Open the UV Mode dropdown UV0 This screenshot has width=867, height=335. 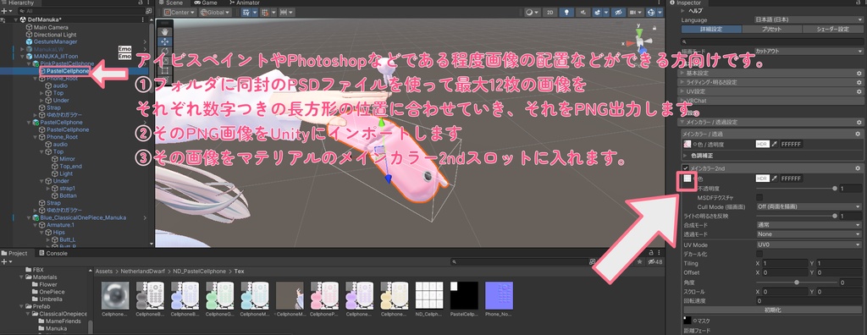pyautogui.click(x=809, y=244)
